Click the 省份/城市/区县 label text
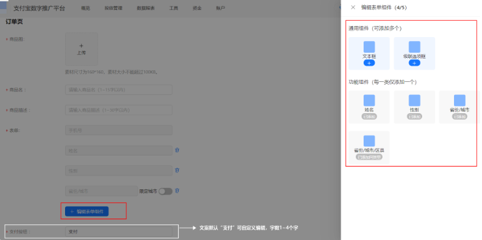 point(369,151)
